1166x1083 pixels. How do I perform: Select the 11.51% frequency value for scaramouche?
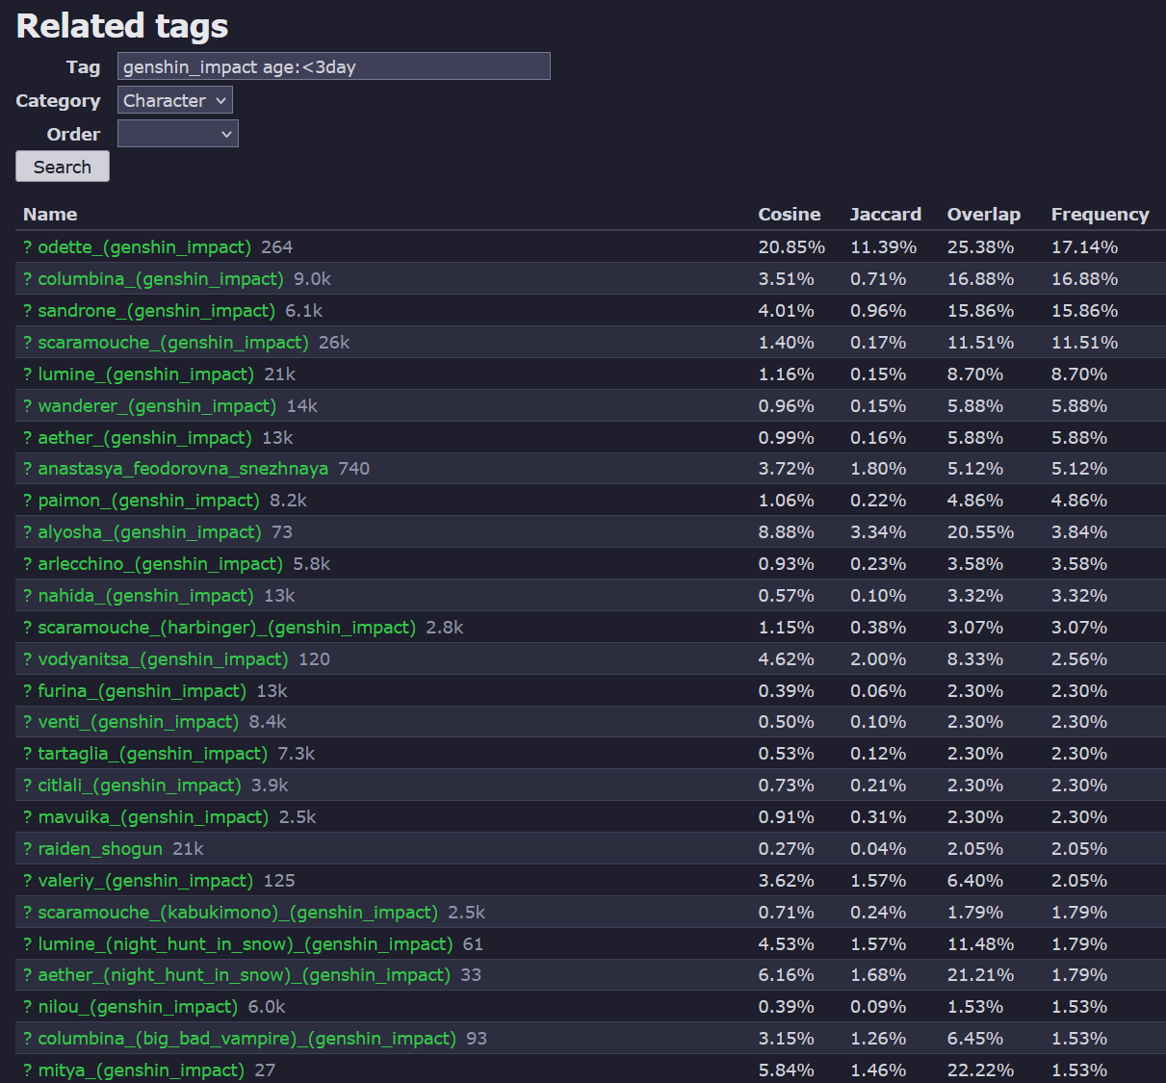[1085, 343]
